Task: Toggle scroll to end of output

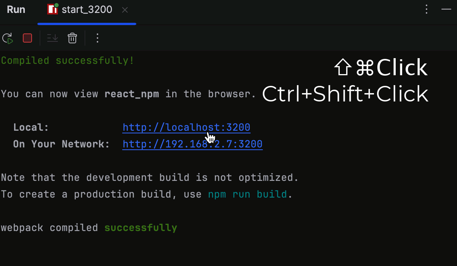Action: click(52, 38)
